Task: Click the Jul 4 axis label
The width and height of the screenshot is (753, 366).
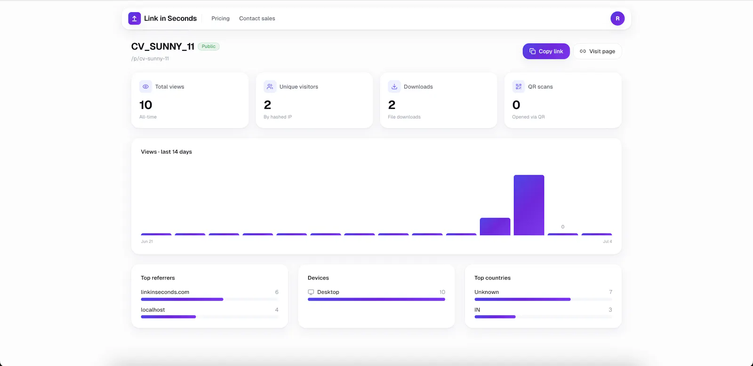Action: pyautogui.click(x=608, y=241)
